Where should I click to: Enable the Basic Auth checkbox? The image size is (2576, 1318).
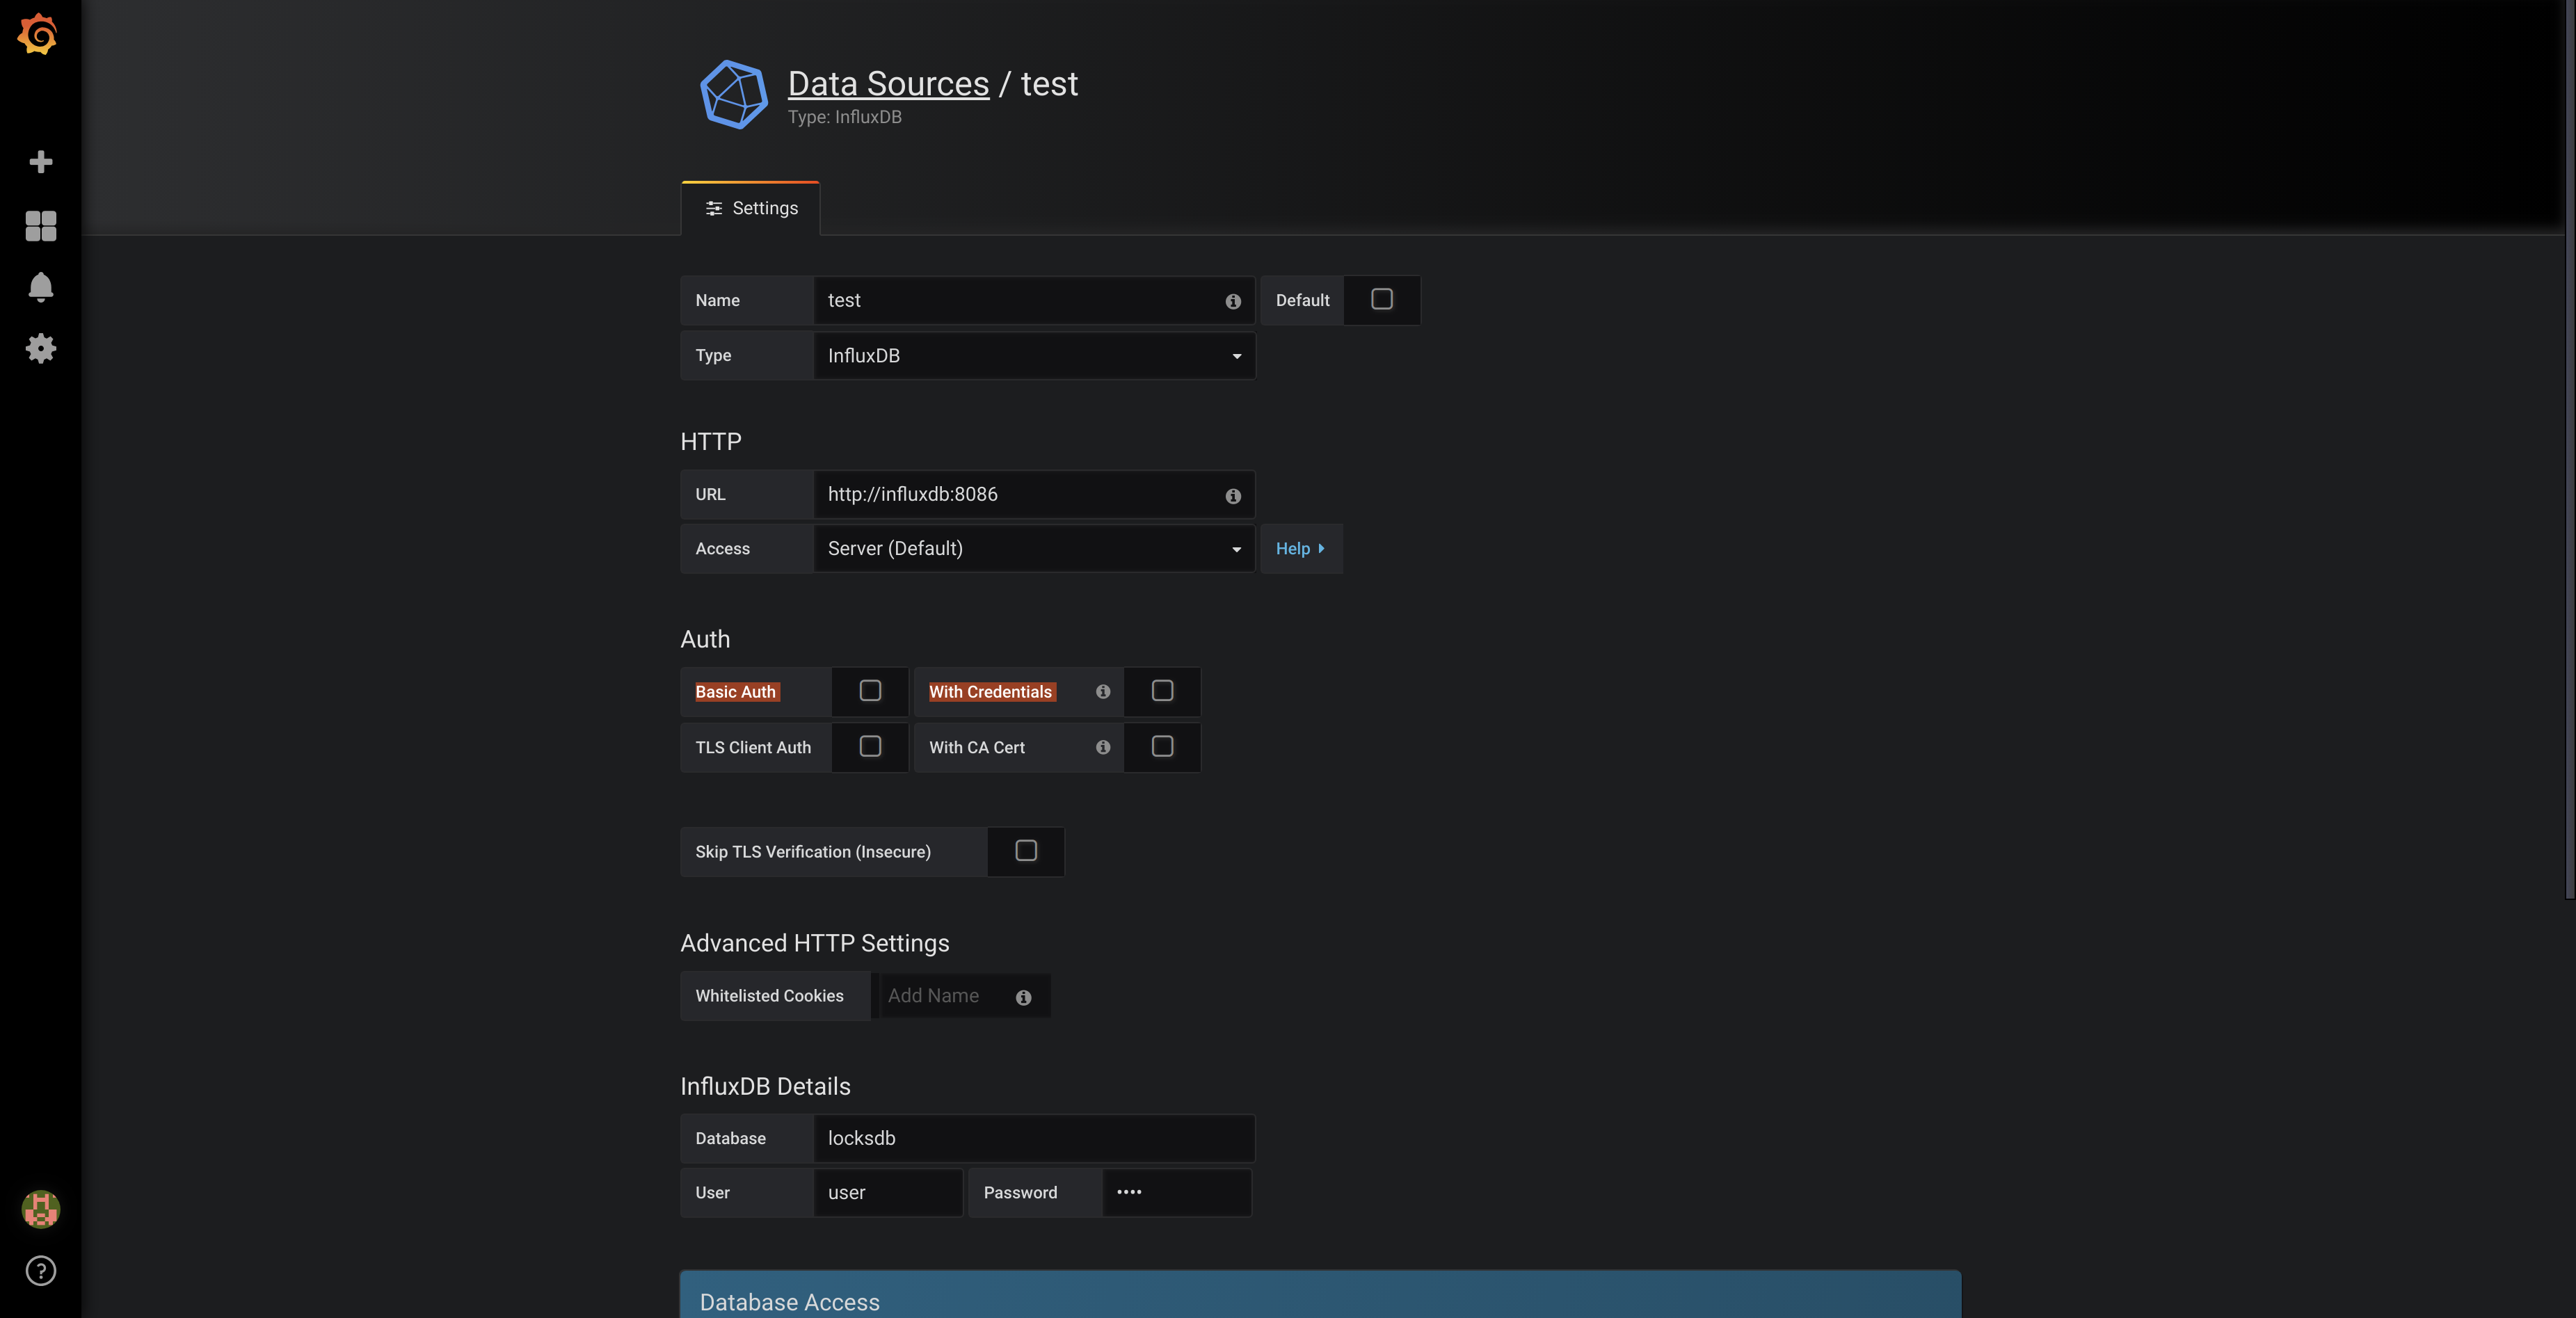(x=870, y=691)
